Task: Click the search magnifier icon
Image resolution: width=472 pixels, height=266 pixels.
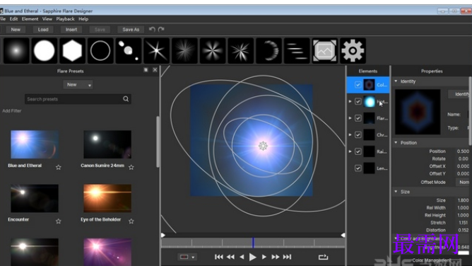Action: [x=126, y=99]
